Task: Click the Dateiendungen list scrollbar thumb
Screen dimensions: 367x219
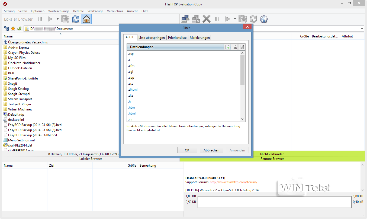Action: [x=243, y=70]
